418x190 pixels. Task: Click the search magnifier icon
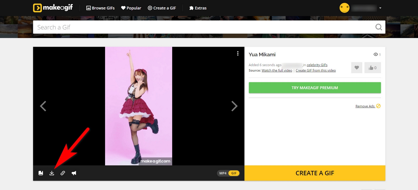coord(379,27)
